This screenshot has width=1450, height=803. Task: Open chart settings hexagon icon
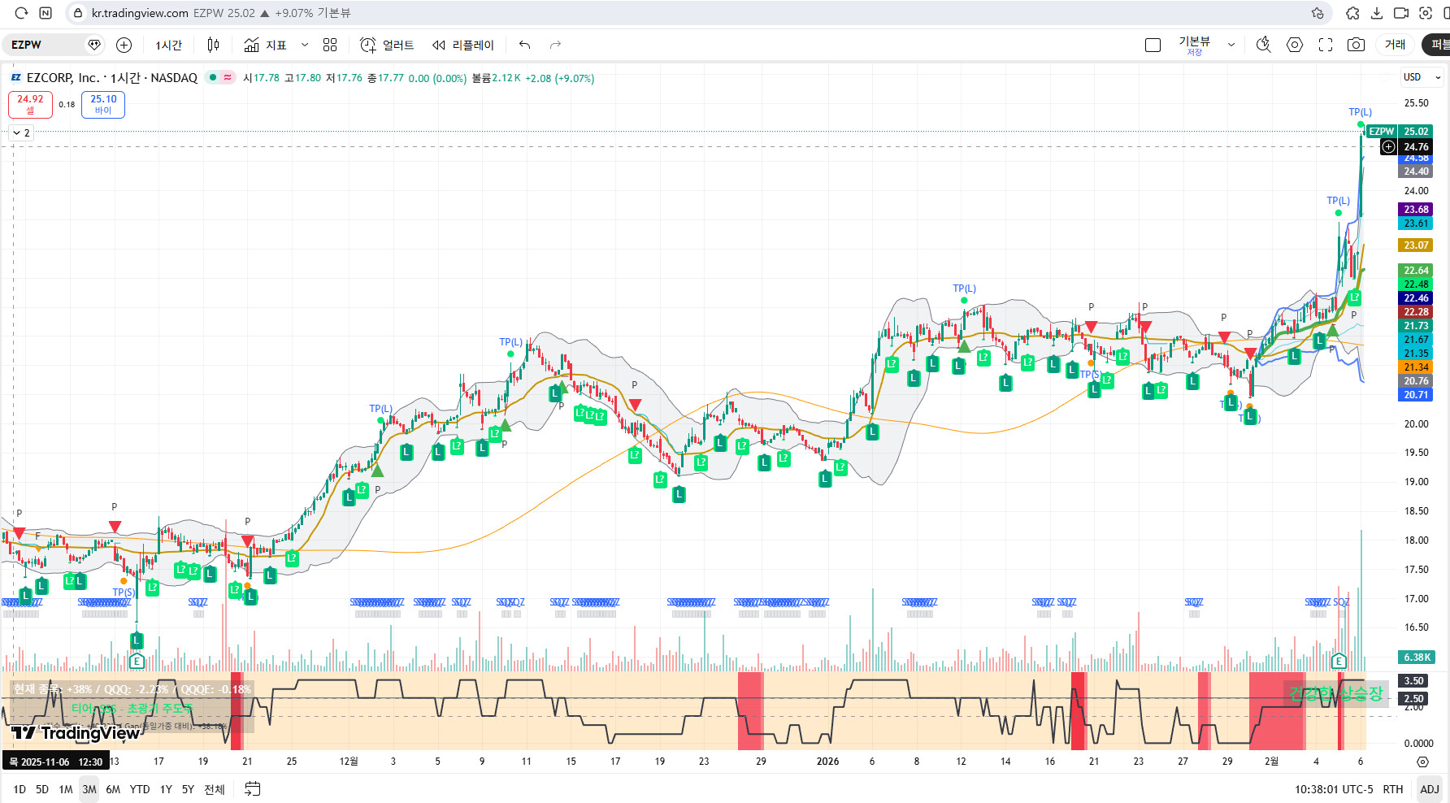coord(1295,45)
